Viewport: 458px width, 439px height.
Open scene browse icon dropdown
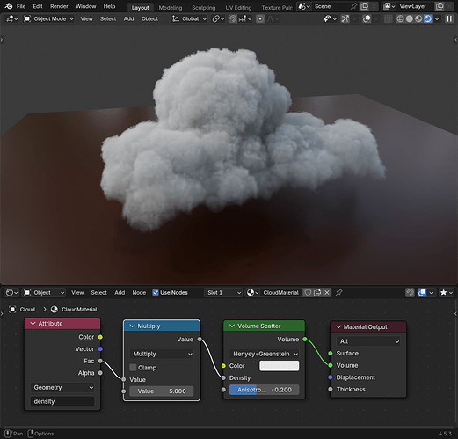(x=304, y=6)
